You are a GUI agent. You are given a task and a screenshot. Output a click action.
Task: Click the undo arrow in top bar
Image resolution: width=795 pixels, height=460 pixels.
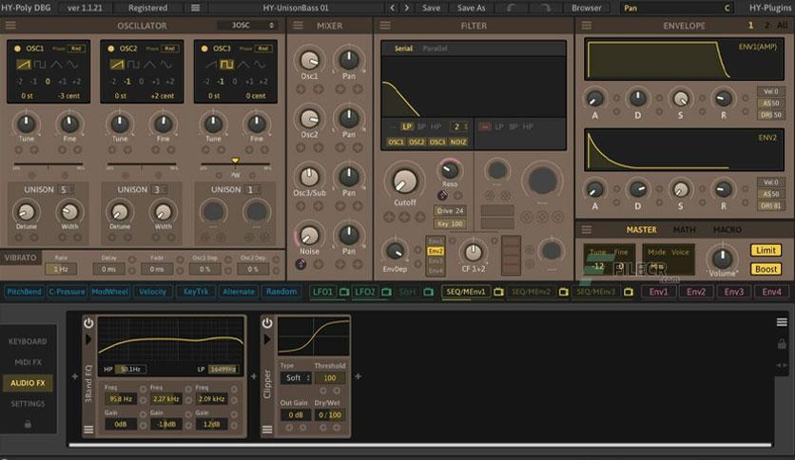(511, 8)
